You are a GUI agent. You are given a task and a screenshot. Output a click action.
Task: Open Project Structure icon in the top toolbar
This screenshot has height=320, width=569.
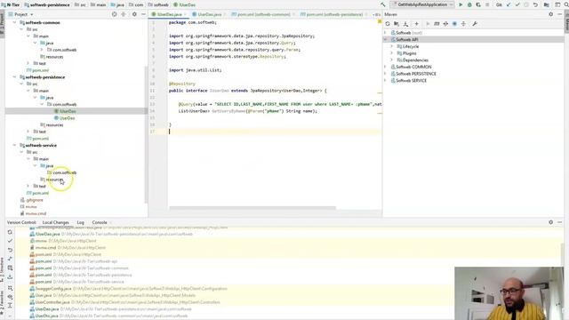tap(546, 4)
